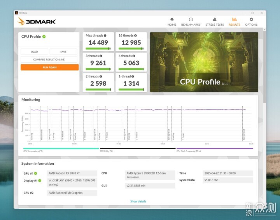Click the System information heading
This screenshot has width=280, height=220.
(x=37, y=164)
